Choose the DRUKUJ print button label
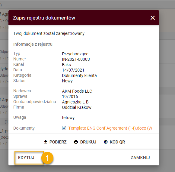This screenshot has height=172, width=175. [x=88, y=142]
